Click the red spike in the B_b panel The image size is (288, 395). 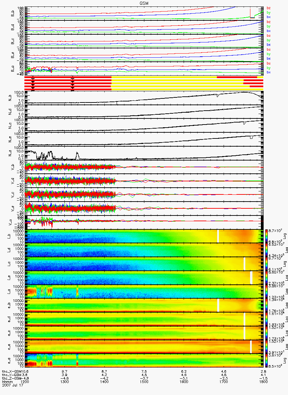pyautogui.click(x=250, y=13)
